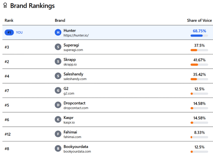Click Hunter's blue H avatar icon
This screenshot has width=213, height=155.
pyautogui.click(x=58, y=32)
